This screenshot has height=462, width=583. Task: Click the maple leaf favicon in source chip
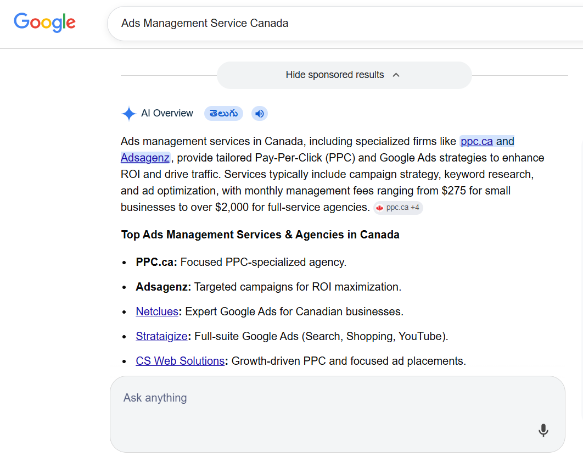click(380, 208)
